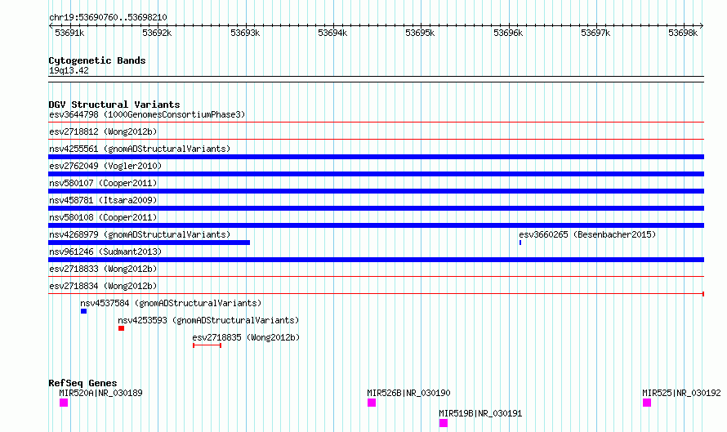Select the small blue nsv4537584 variant marker
Image resolution: width=727 pixels, height=432 pixels.
[x=84, y=311]
